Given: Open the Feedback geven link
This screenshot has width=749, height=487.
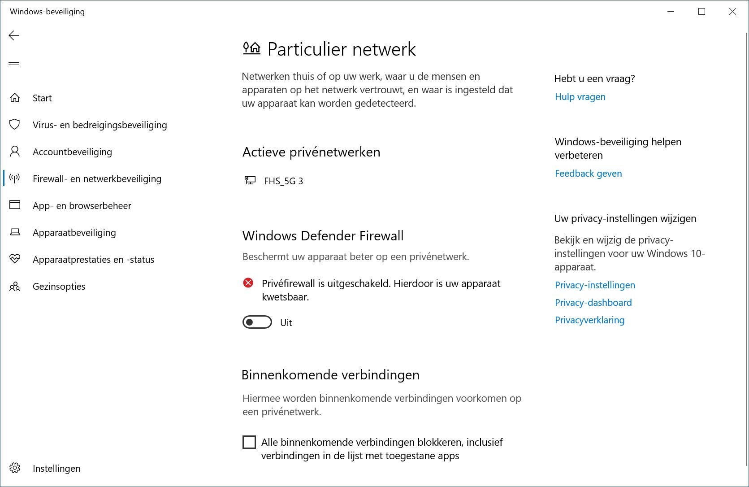Looking at the screenshot, I should coord(588,174).
